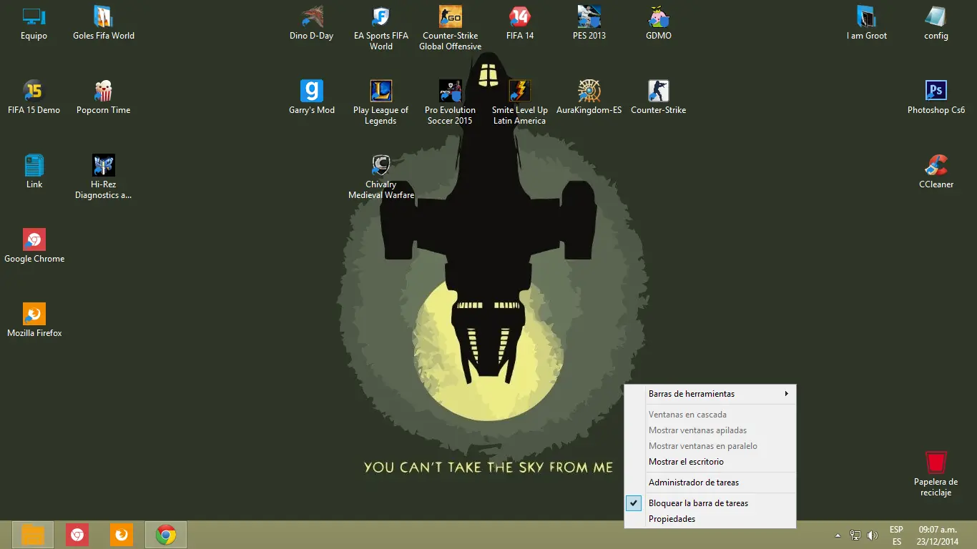This screenshot has height=549, width=977.
Task: Open the Equipo desktop icon
Action: point(34,24)
